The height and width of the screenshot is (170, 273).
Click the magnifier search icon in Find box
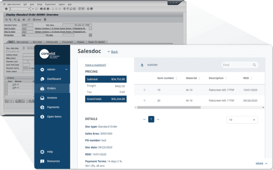254,65
